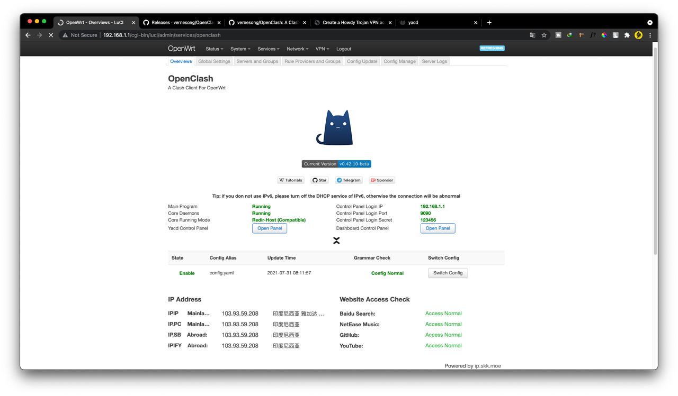
Task: Click Baidu Search Access Normal status
Action: (443, 314)
